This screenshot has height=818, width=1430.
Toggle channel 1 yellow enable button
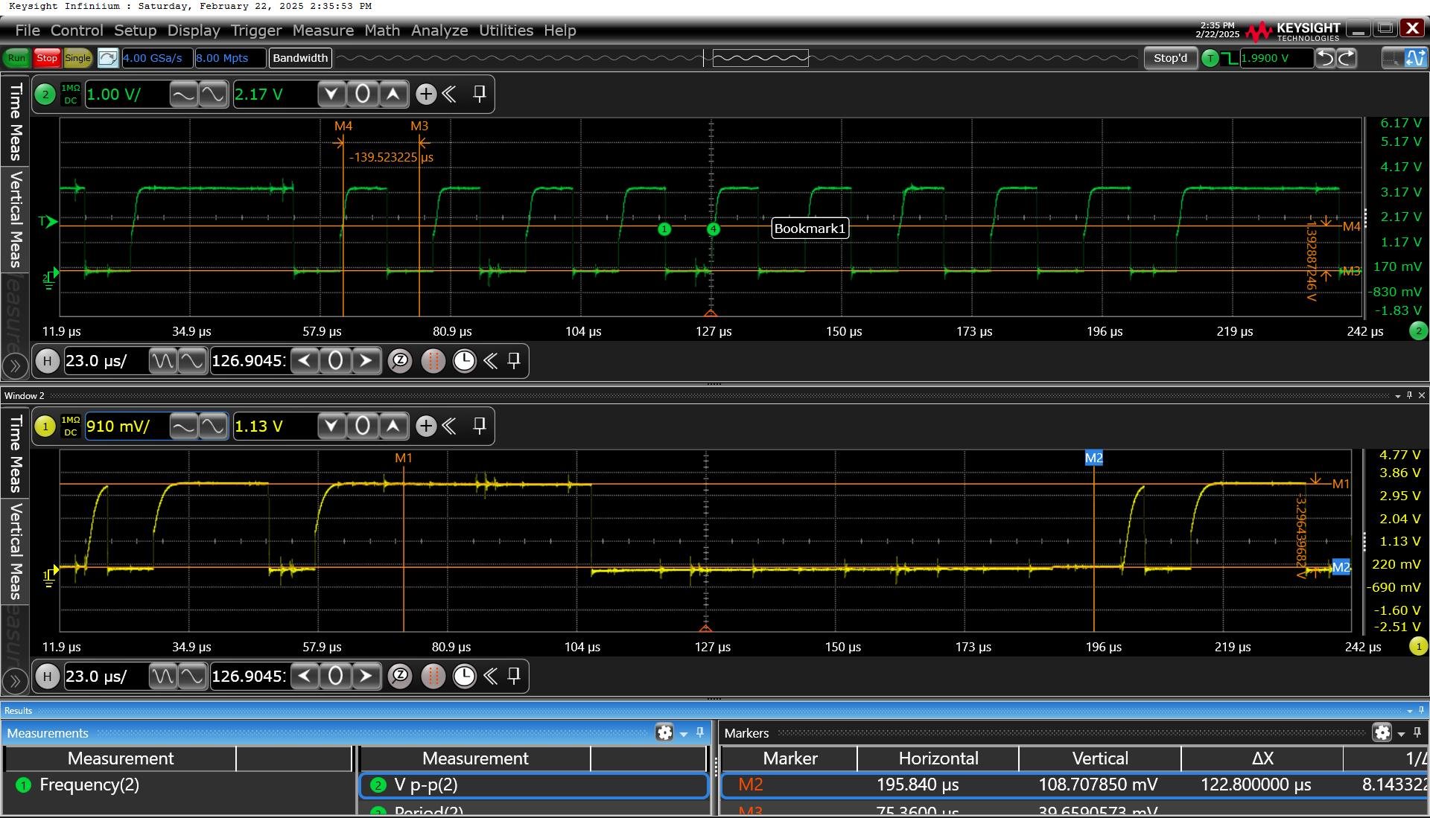[45, 426]
